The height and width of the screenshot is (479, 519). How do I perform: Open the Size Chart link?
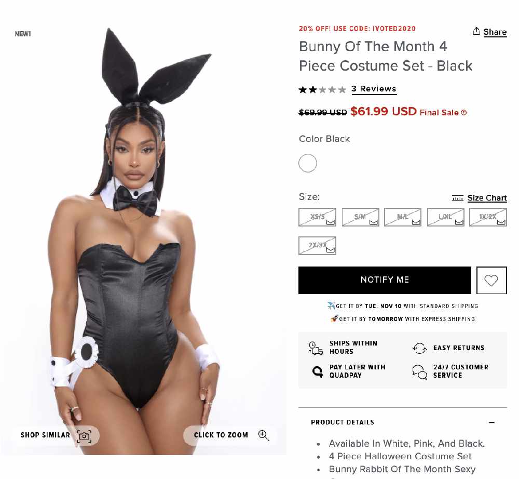tap(487, 198)
